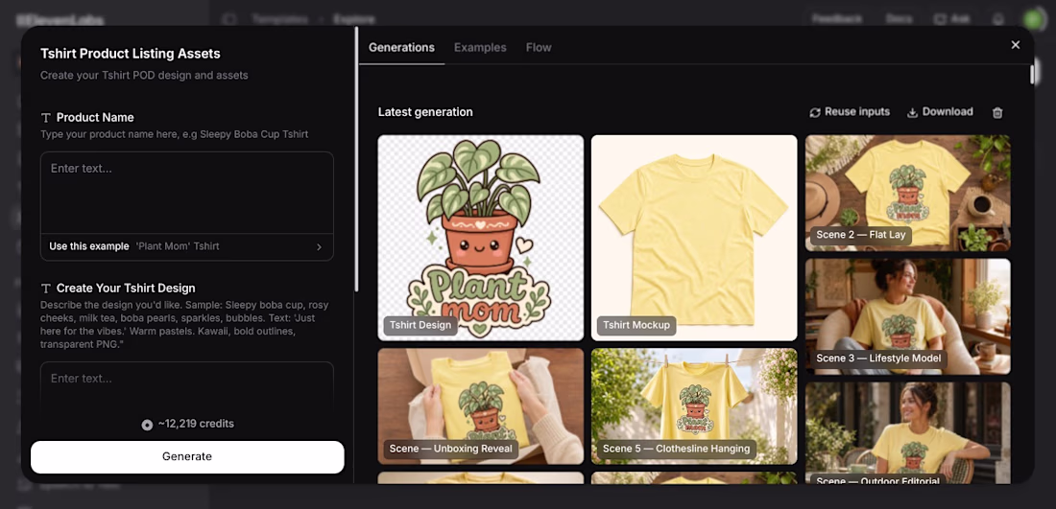Click the ~12,219 credits text

(196, 425)
